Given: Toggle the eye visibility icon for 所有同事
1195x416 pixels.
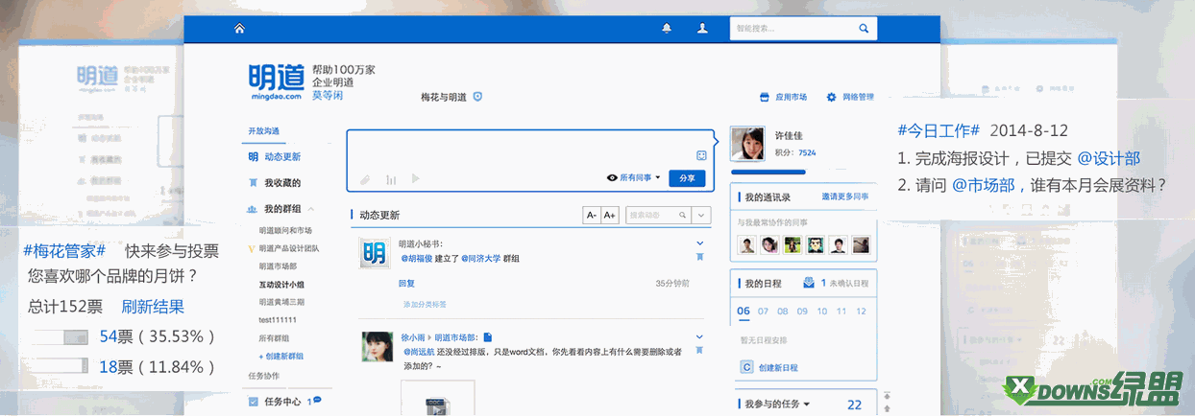Looking at the screenshot, I should [x=612, y=177].
